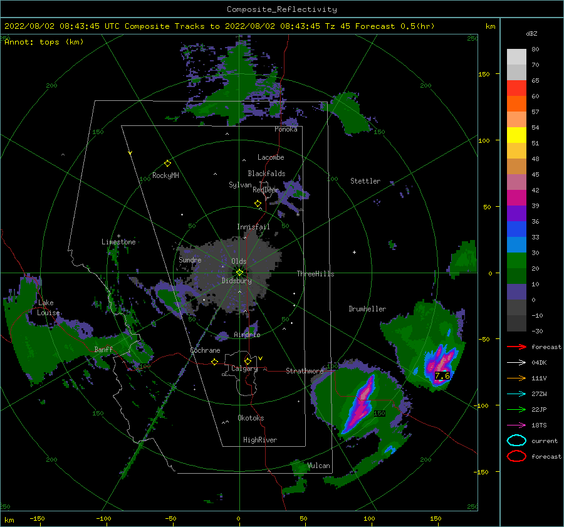Select the orange 111V arrow icon
Screen dimensions: 564x527
(x=516, y=378)
